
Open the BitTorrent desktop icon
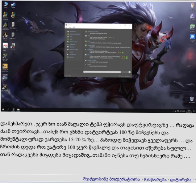(192, 17)
